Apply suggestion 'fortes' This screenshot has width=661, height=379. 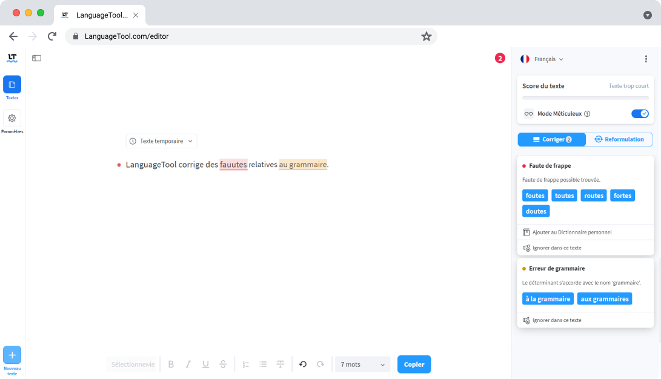pos(622,196)
